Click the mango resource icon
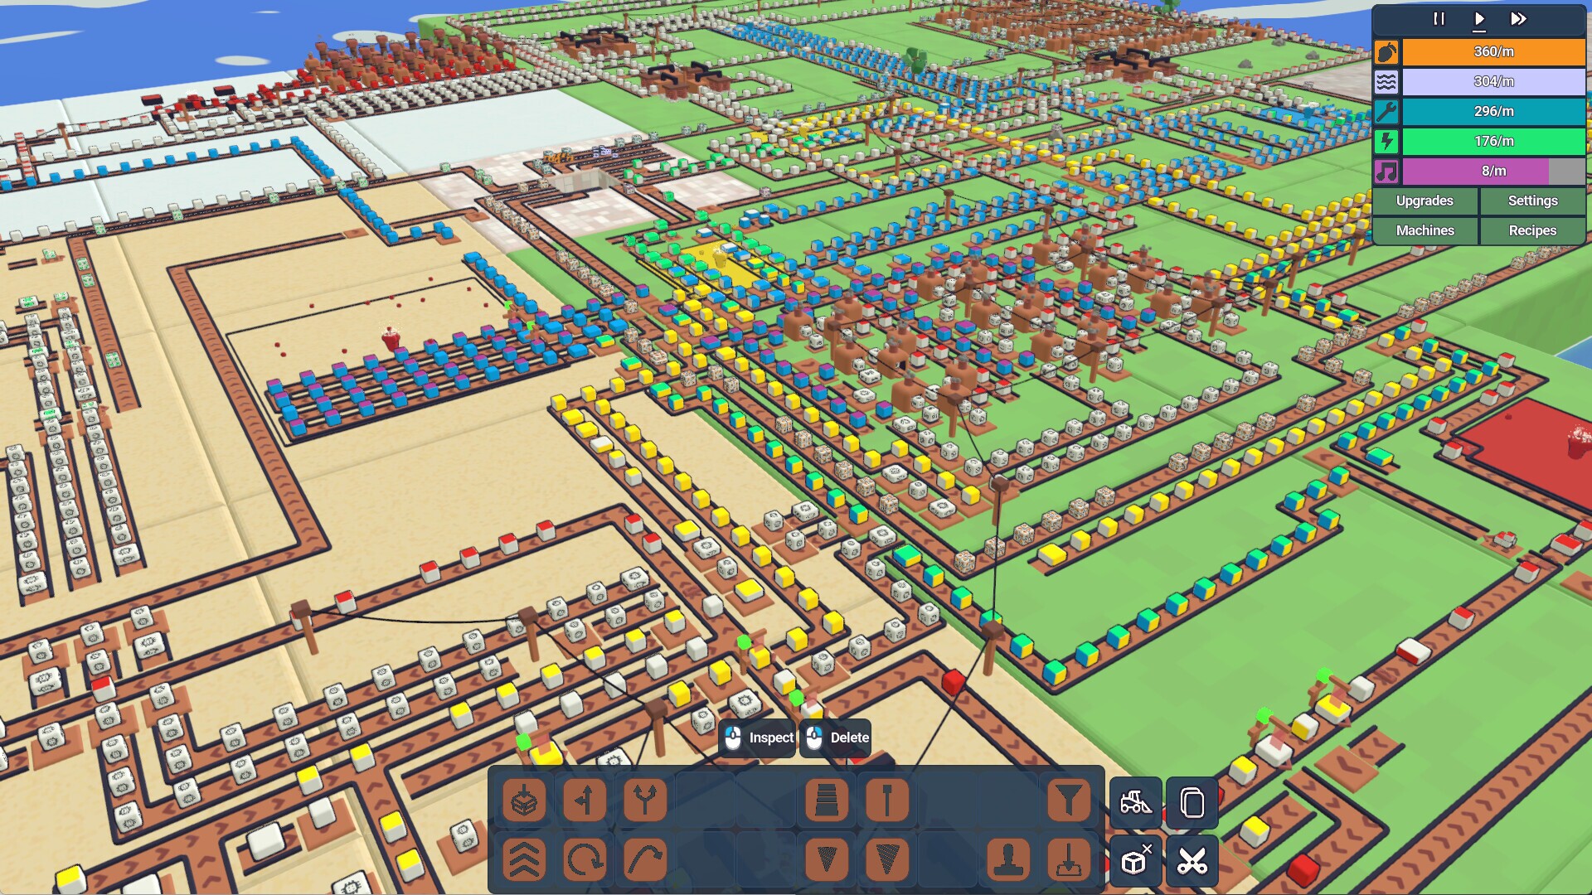Viewport: 1592px width, 895px height. coord(1386,51)
